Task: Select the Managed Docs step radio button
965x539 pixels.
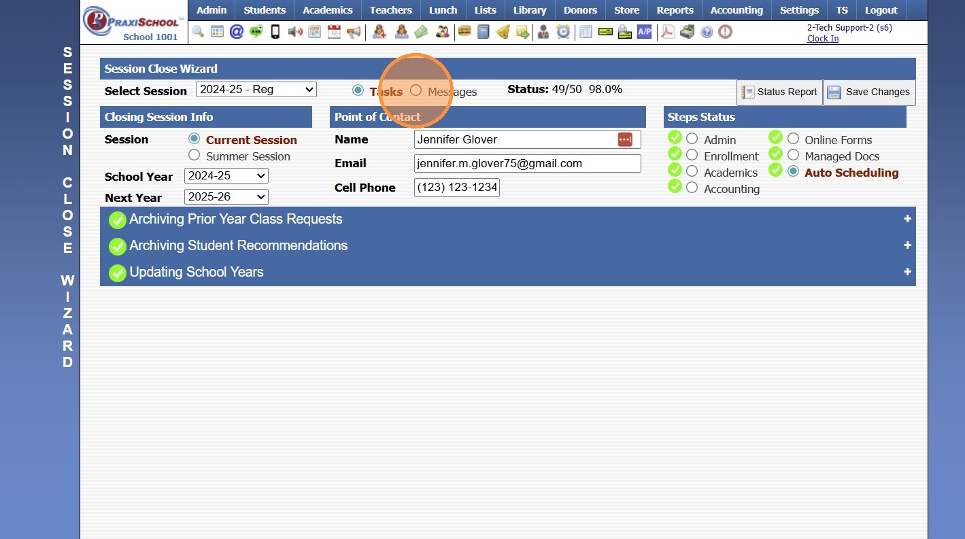Action: point(793,155)
